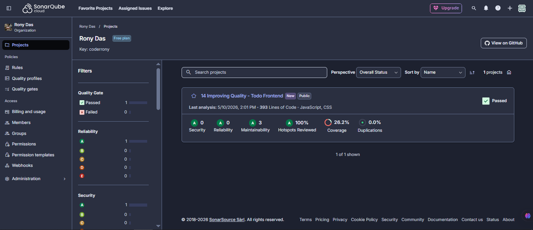Click the green Passed checkmark icon on project card
This screenshot has height=230, width=533.
click(x=485, y=101)
